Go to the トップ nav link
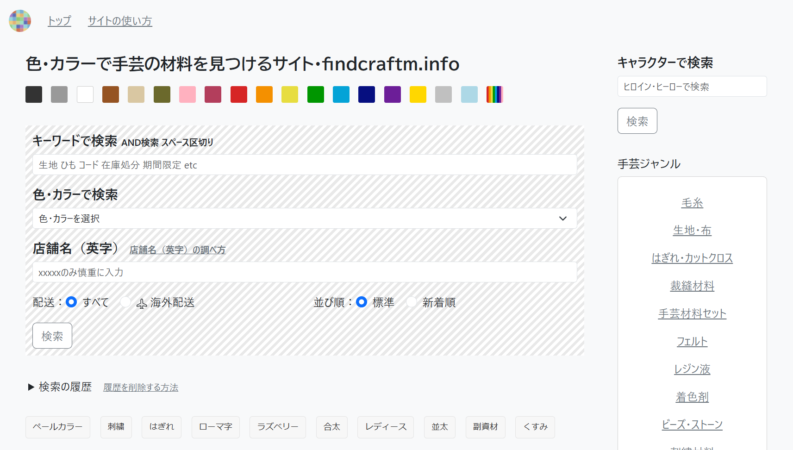This screenshot has width=793, height=450. [x=59, y=21]
